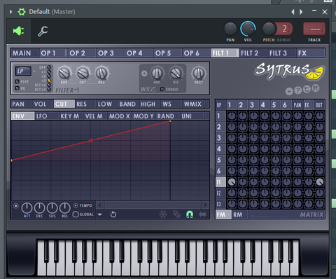Click the VOL knob in title bar
This screenshot has width=336, height=279.
(x=248, y=29)
